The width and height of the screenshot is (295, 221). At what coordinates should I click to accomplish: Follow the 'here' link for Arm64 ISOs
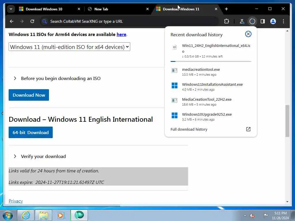(121, 35)
